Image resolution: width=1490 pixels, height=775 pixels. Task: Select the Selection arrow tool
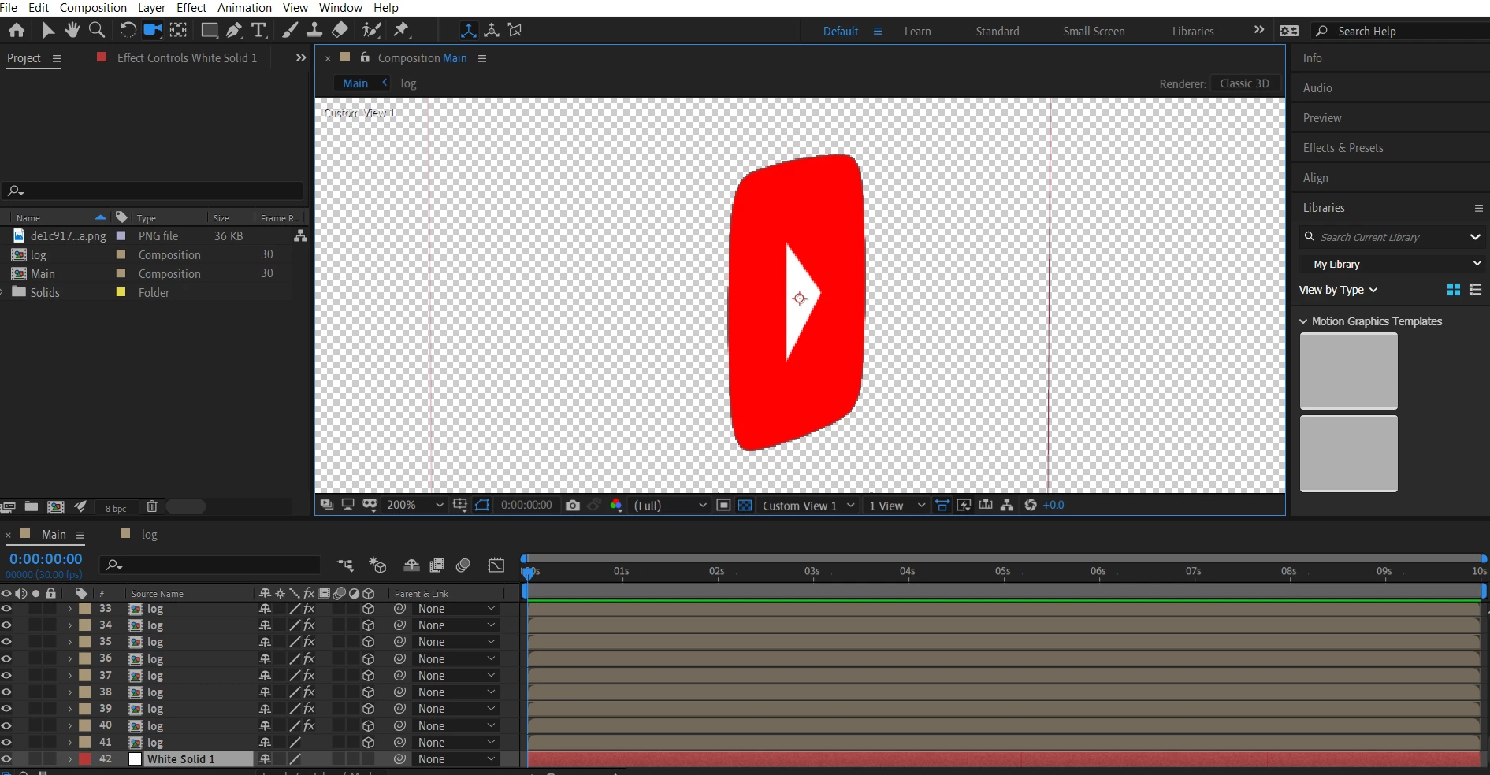(x=48, y=31)
